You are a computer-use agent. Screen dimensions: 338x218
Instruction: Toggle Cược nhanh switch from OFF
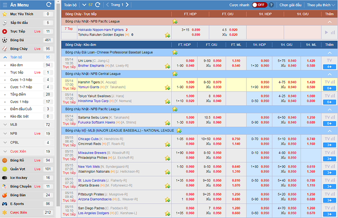click(x=259, y=5)
